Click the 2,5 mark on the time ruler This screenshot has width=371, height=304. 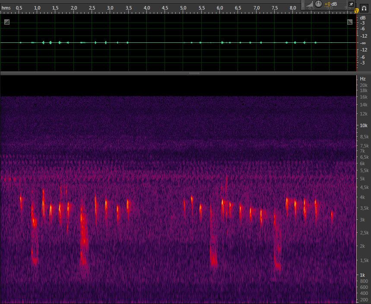[x=92, y=8]
